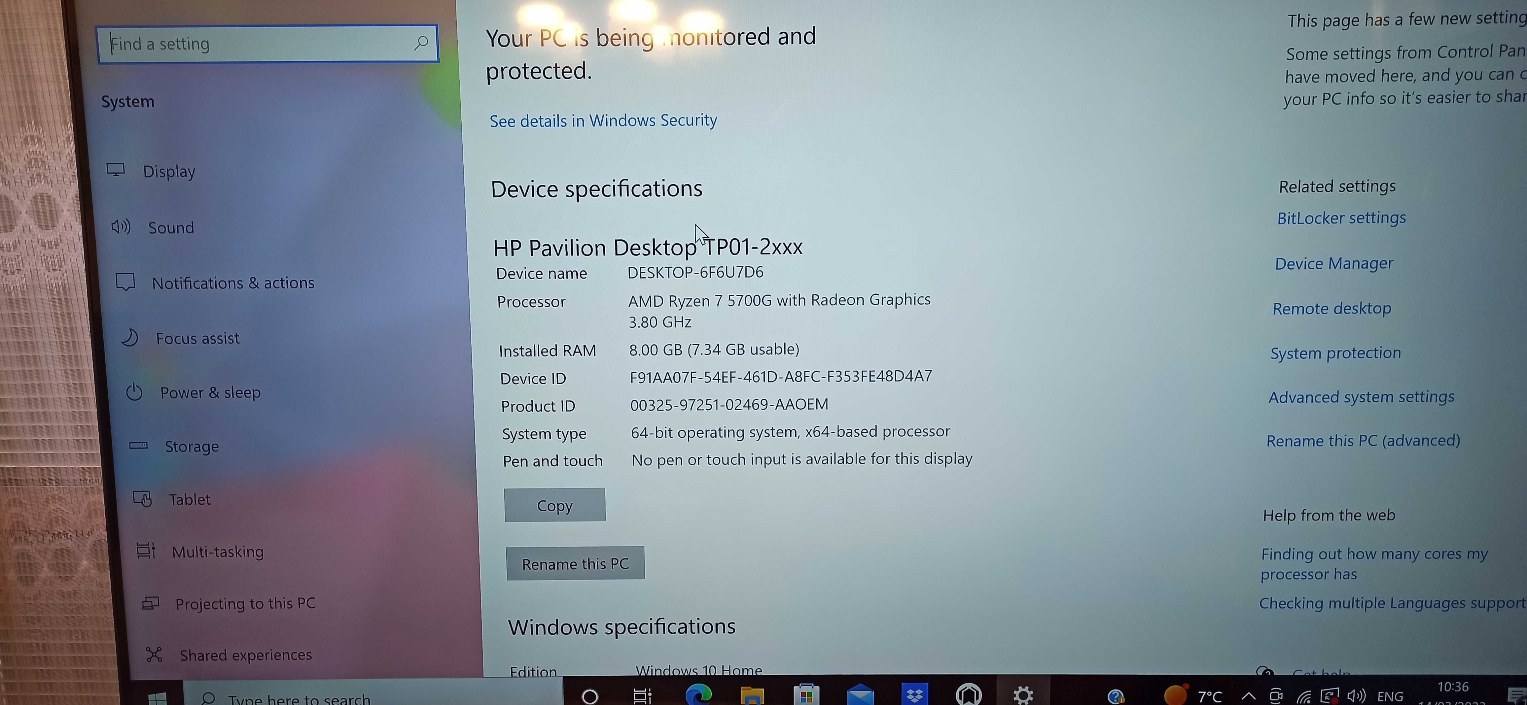1527x705 pixels.
Task: Open Dropbox from the taskbar
Action: [x=915, y=694]
